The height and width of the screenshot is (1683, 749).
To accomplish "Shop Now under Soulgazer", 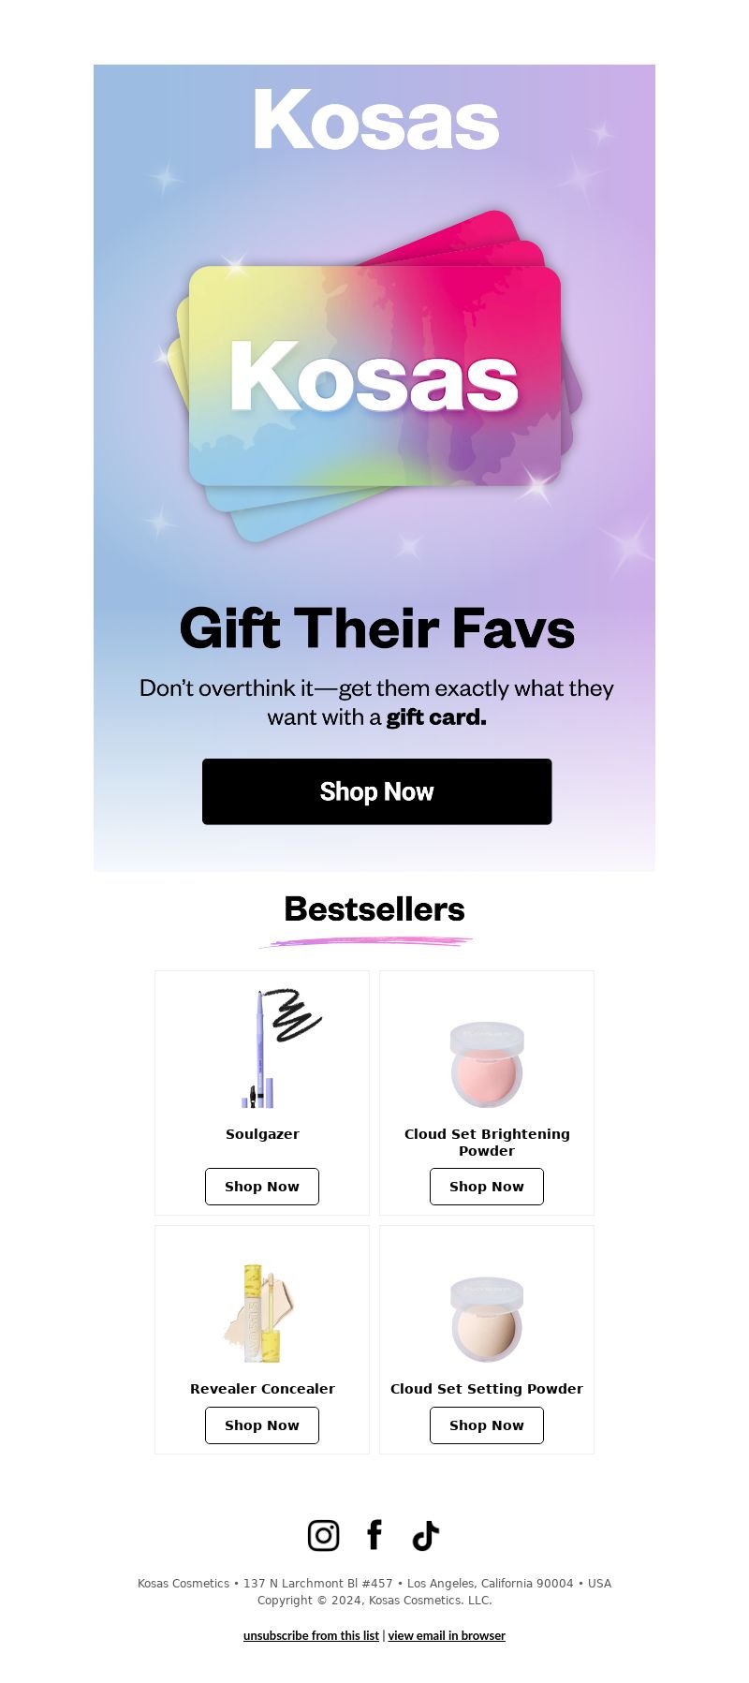I will pyautogui.click(x=262, y=1187).
